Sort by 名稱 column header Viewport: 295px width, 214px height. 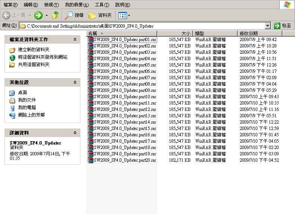pos(121,34)
